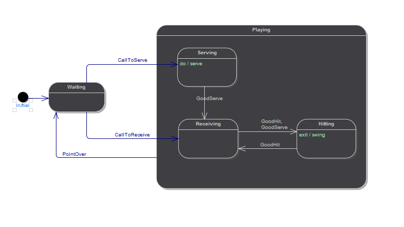Select the Hitting state header

[x=326, y=124]
